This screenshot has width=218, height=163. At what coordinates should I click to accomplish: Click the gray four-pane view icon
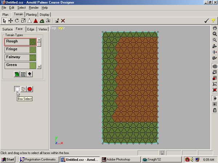point(215,72)
